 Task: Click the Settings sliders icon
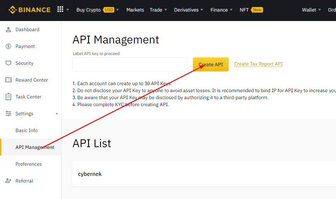click(x=8, y=114)
